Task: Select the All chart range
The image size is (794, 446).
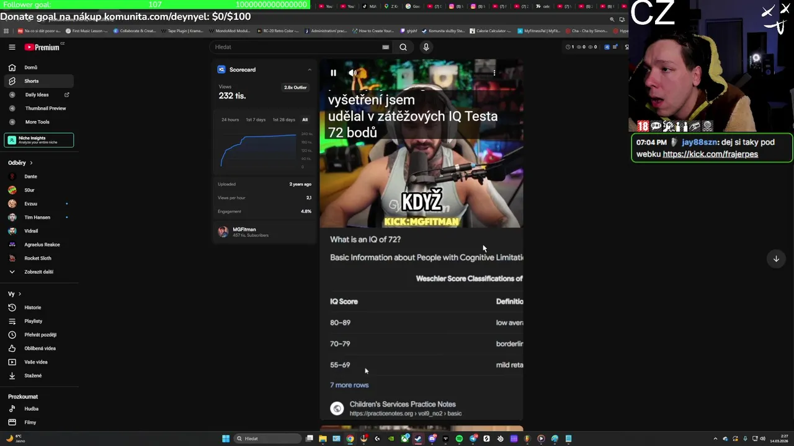Action: (305, 120)
